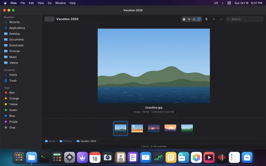Open the voice recorder app in dock
This screenshot has height=166, width=266.
coord(222,158)
